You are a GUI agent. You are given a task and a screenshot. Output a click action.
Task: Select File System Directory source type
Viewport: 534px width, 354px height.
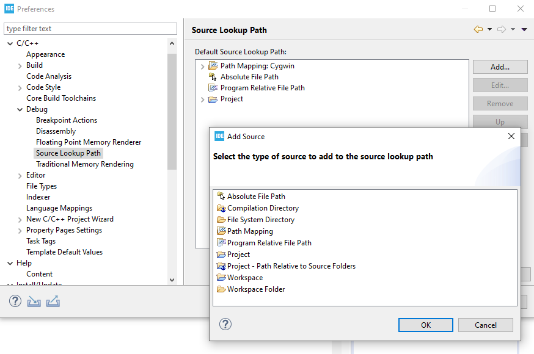pos(261,220)
